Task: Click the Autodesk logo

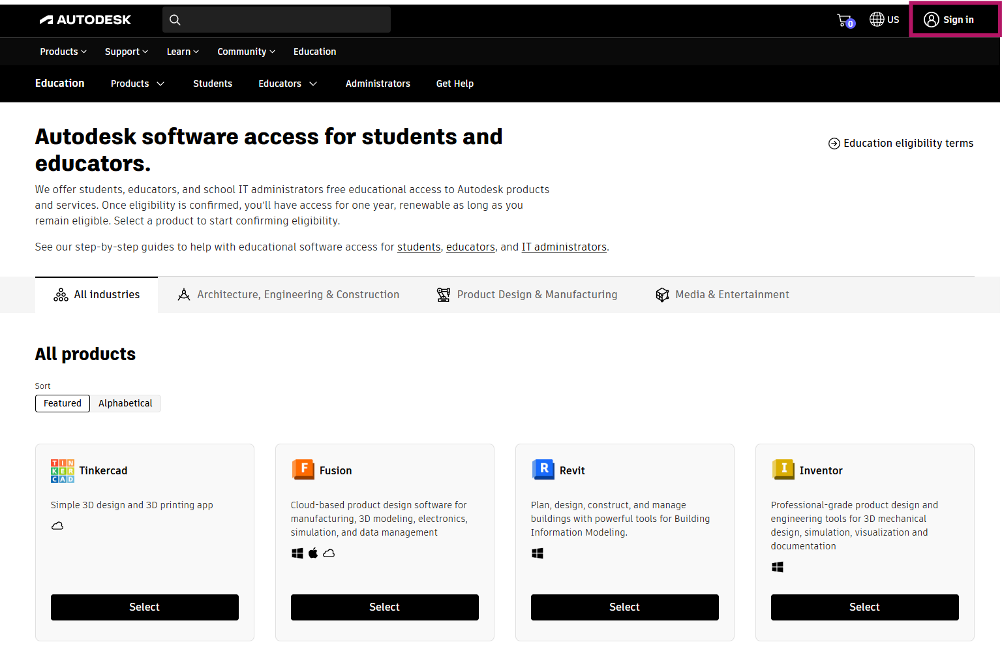Action: point(85,20)
